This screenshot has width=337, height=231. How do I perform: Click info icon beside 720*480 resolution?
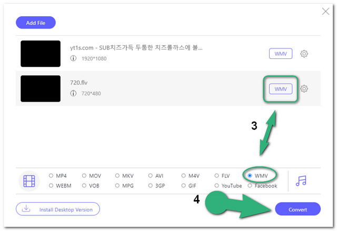tap(73, 94)
